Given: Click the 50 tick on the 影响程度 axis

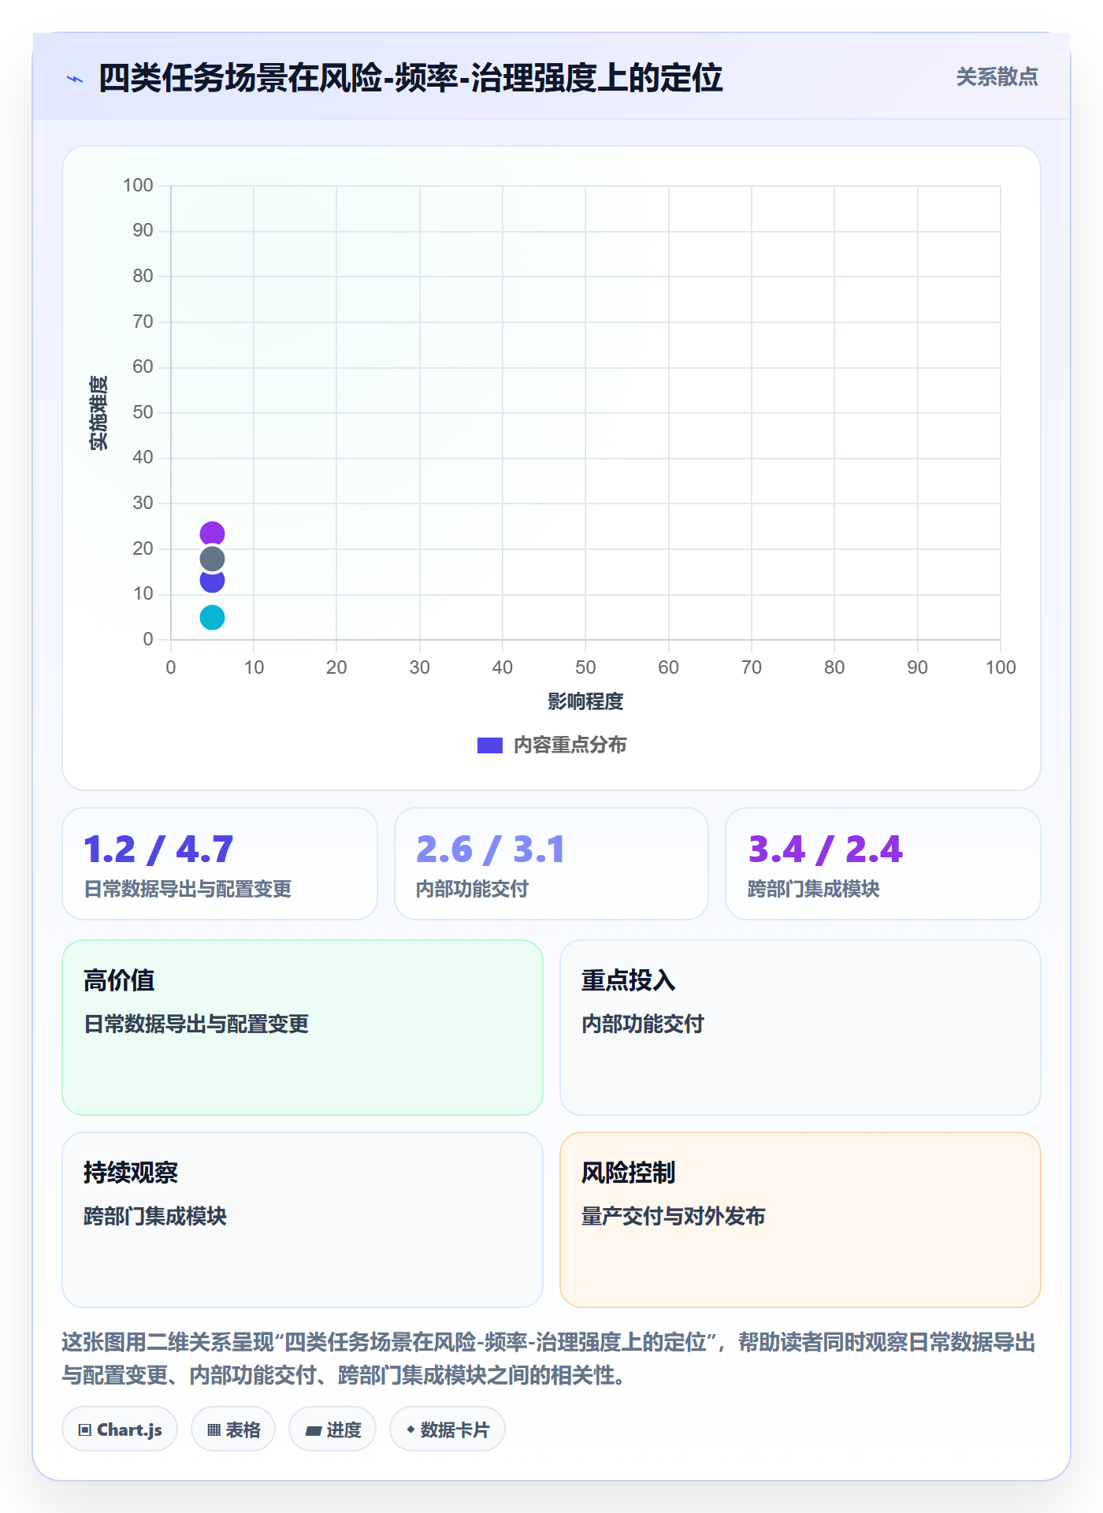Looking at the screenshot, I should pyautogui.click(x=585, y=667).
